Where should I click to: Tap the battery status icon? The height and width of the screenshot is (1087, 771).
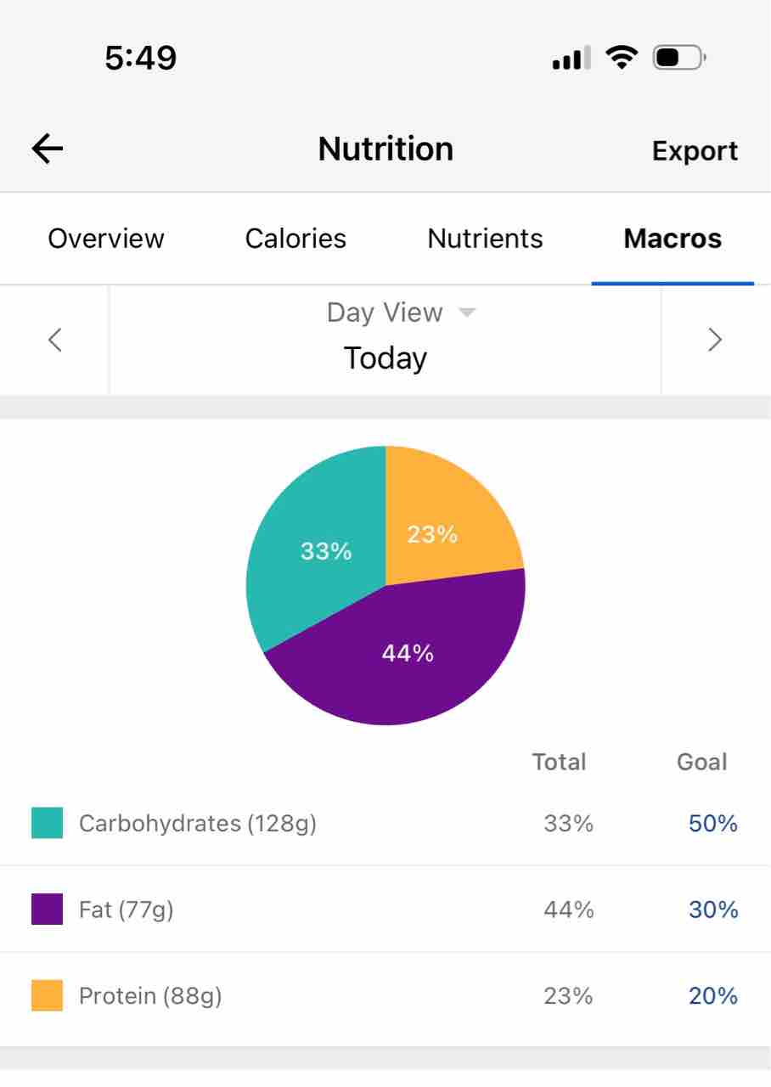tap(678, 58)
